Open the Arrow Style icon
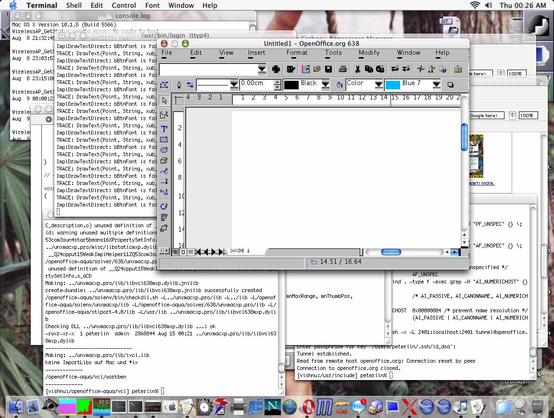Viewport: 554px width, 418px height. [x=190, y=85]
